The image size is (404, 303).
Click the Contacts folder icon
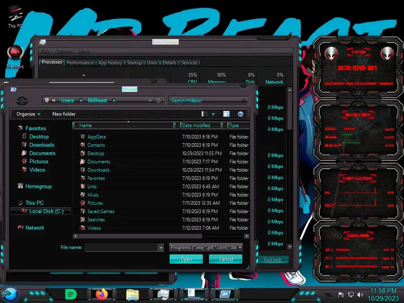(83, 145)
